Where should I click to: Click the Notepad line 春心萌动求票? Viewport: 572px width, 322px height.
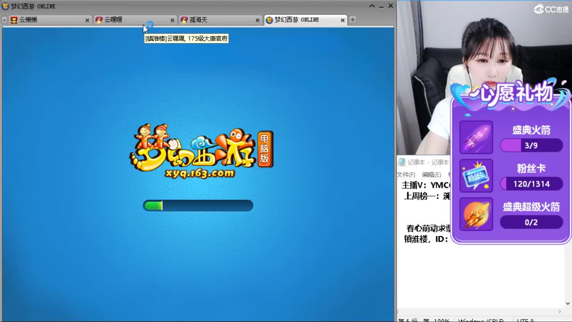pyautogui.click(x=429, y=228)
